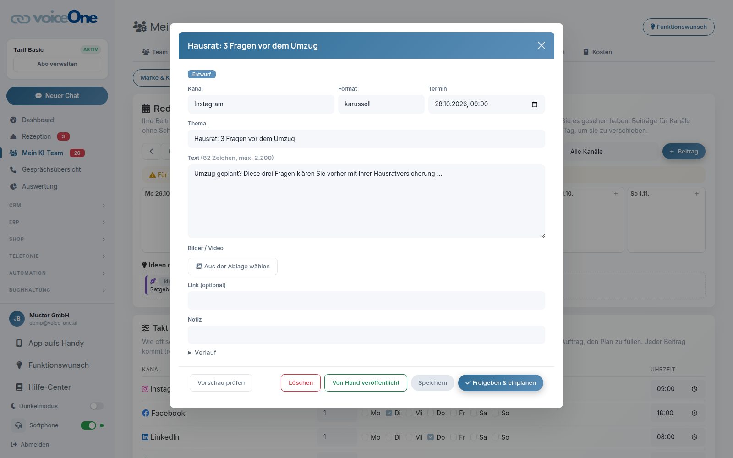Toggle the Dunkelmodus switch
The image size is (733, 458).
pyautogui.click(x=96, y=406)
